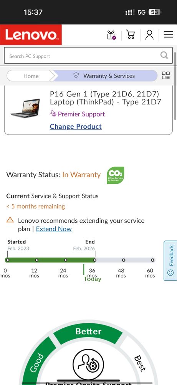Open the shopping cart
177x385 pixels.
point(131,35)
